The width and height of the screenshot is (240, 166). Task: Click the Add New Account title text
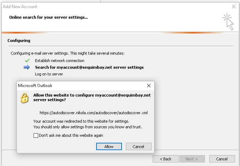[20, 7]
